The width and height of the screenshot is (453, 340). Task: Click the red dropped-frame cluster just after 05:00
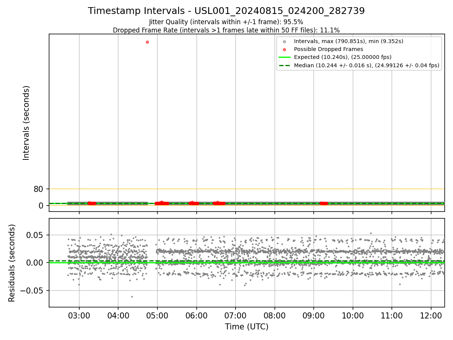coord(162,203)
